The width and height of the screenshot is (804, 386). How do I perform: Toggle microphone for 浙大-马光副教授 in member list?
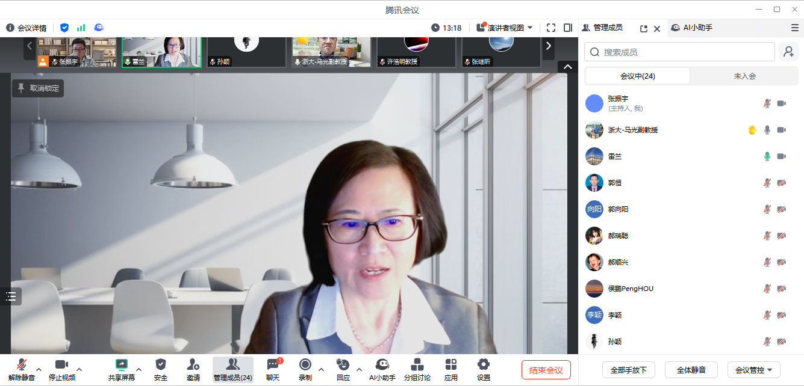coord(767,130)
